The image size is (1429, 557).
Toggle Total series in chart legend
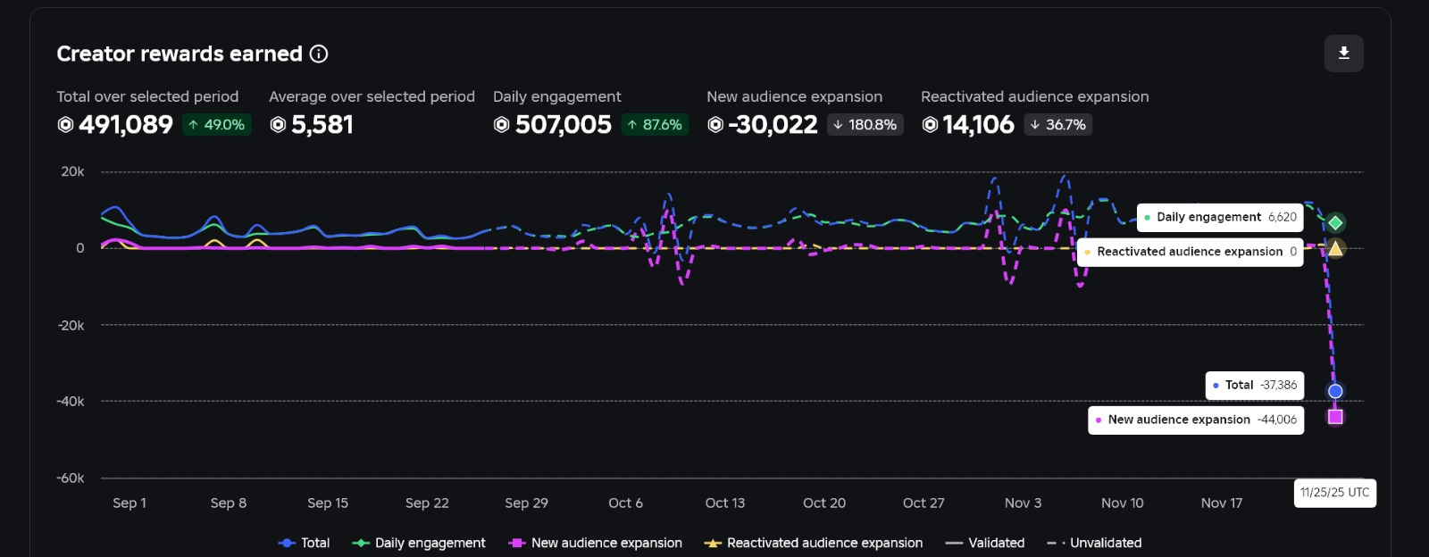(304, 543)
